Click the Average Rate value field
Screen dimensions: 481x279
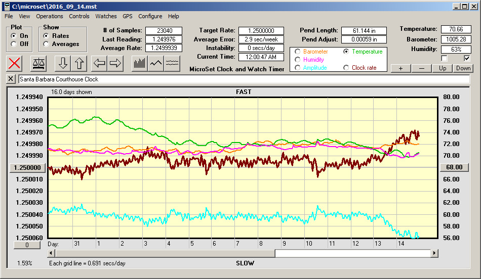click(x=164, y=48)
